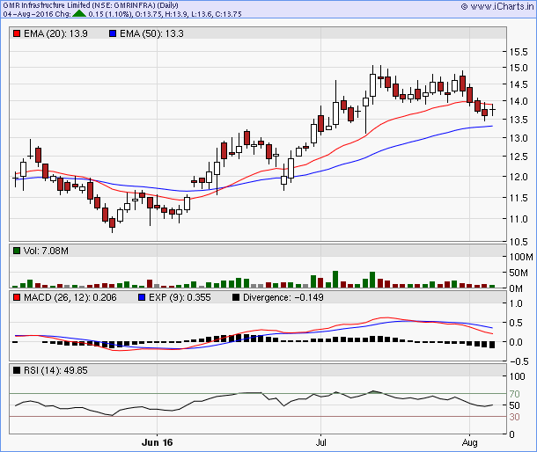Screen dimensions: 537x452
Task: Click the EMA (50): 13.3 label
Action: (151, 33)
